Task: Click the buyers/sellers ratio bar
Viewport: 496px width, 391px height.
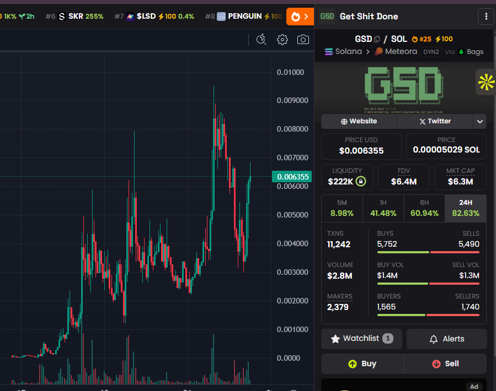Action: [x=428, y=315]
